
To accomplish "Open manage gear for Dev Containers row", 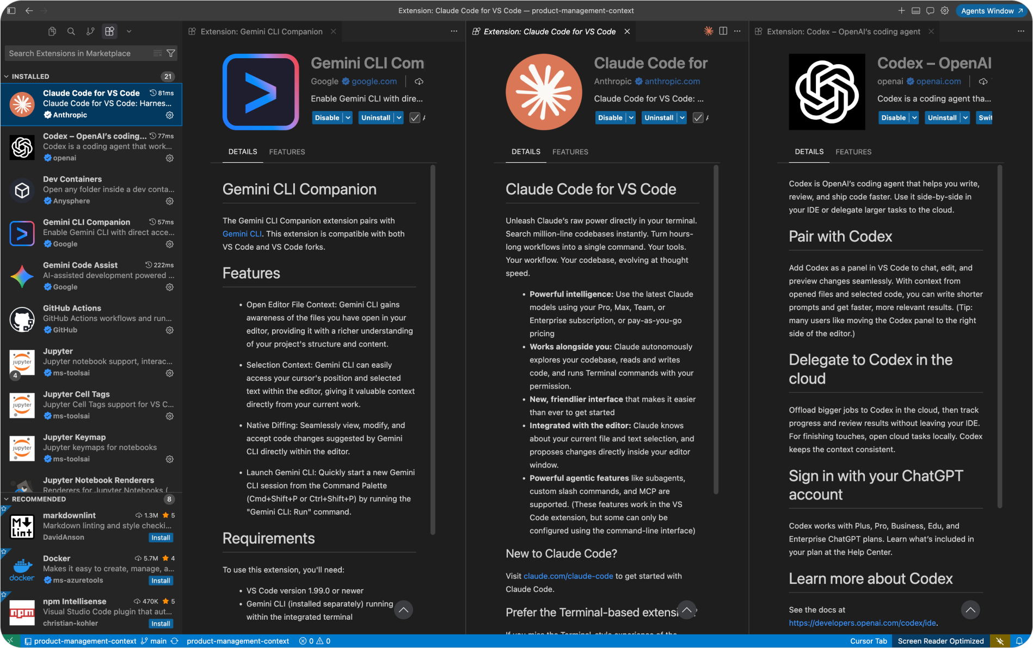I will [x=170, y=201].
